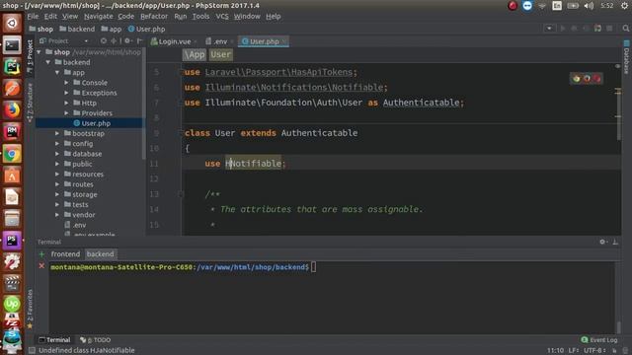Switch to the Login.vue editor tab

(x=174, y=41)
